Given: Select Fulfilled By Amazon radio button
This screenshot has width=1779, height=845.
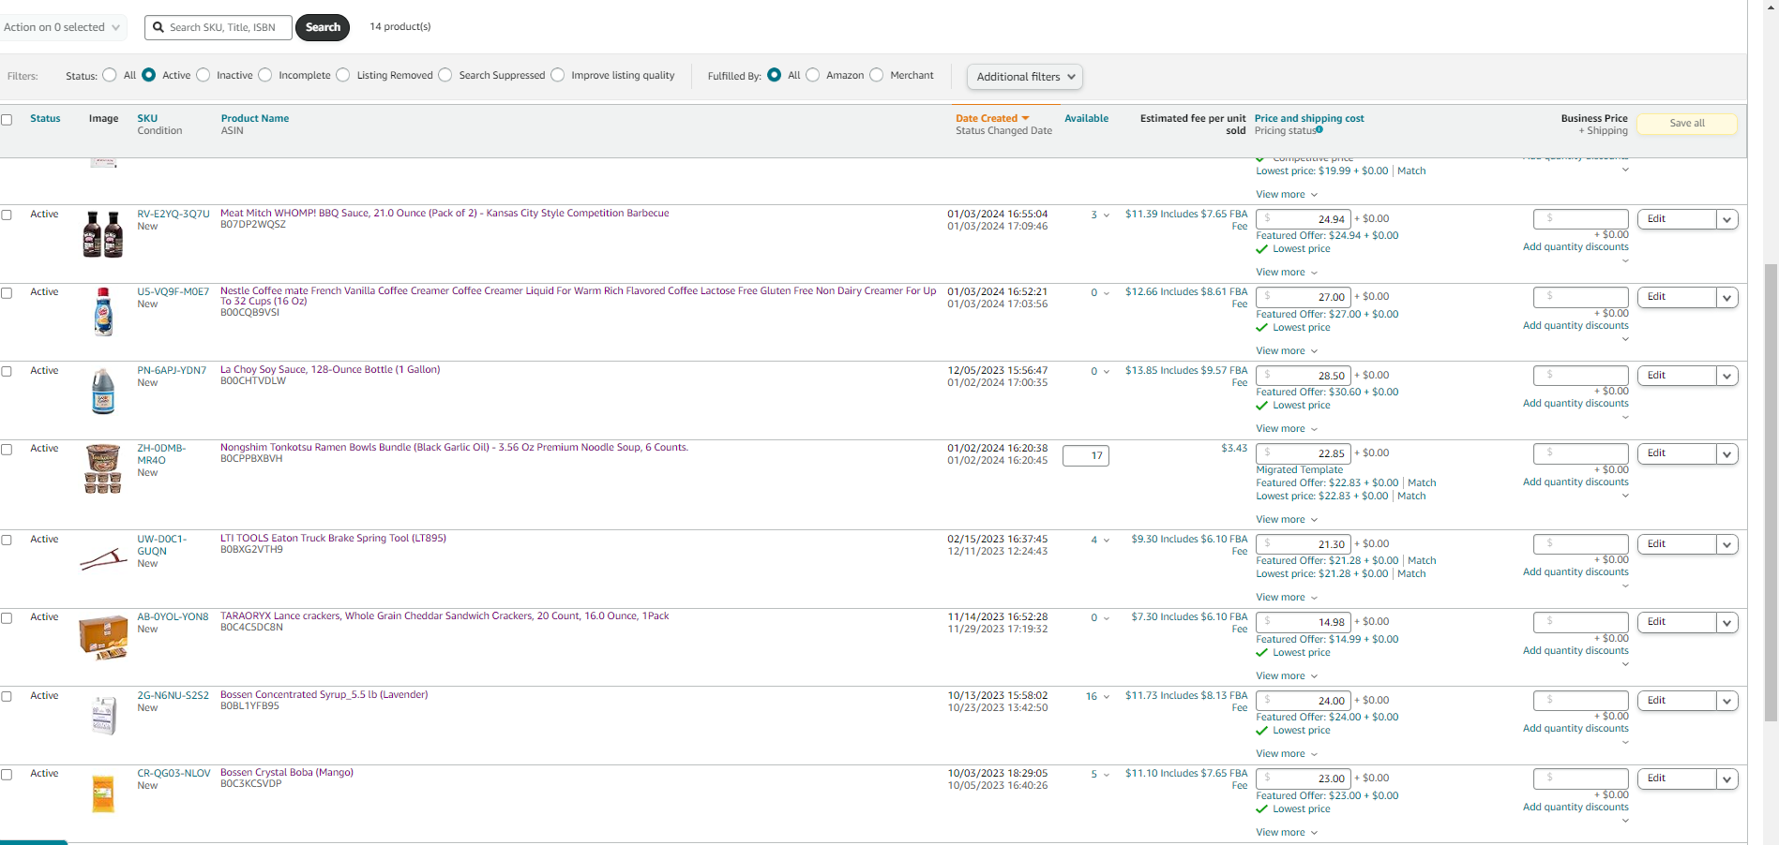Looking at the screenshot, I should (x=812, y=75).
